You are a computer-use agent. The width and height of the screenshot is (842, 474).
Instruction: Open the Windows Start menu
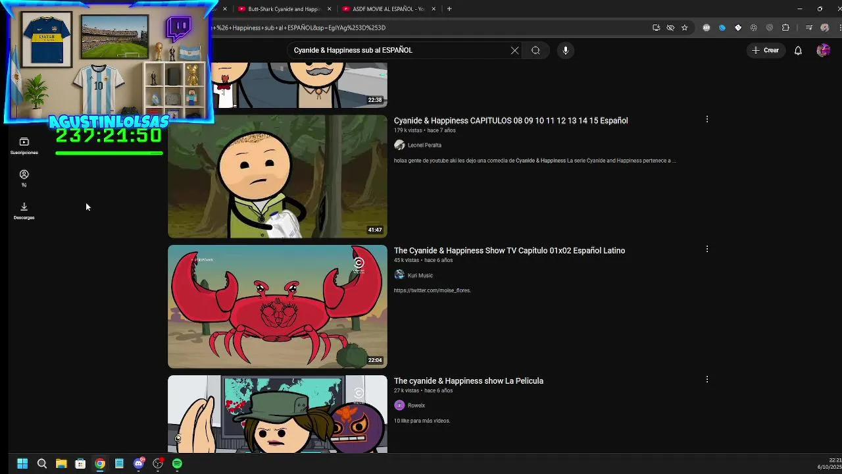click(22, 463)
